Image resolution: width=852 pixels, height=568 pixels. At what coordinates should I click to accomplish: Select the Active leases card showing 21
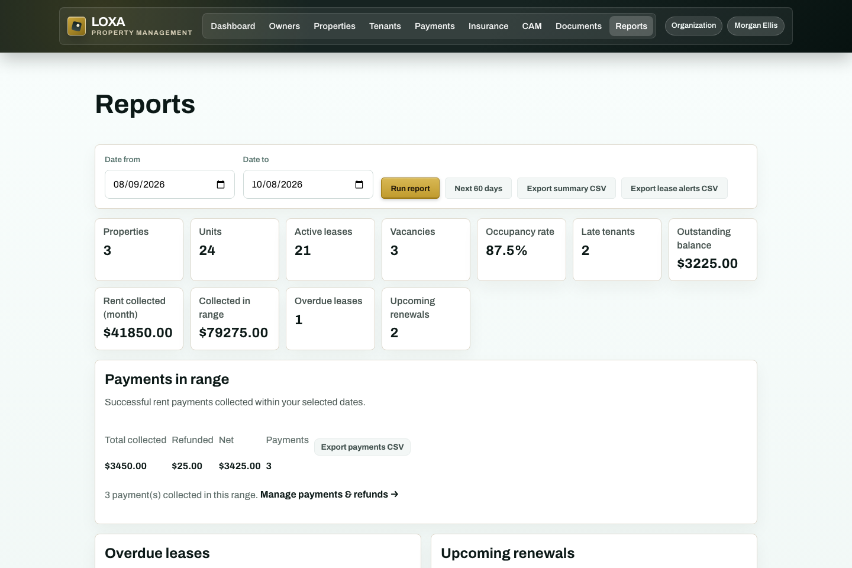click(330, 250)
